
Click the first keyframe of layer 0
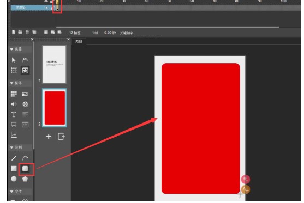57,8
